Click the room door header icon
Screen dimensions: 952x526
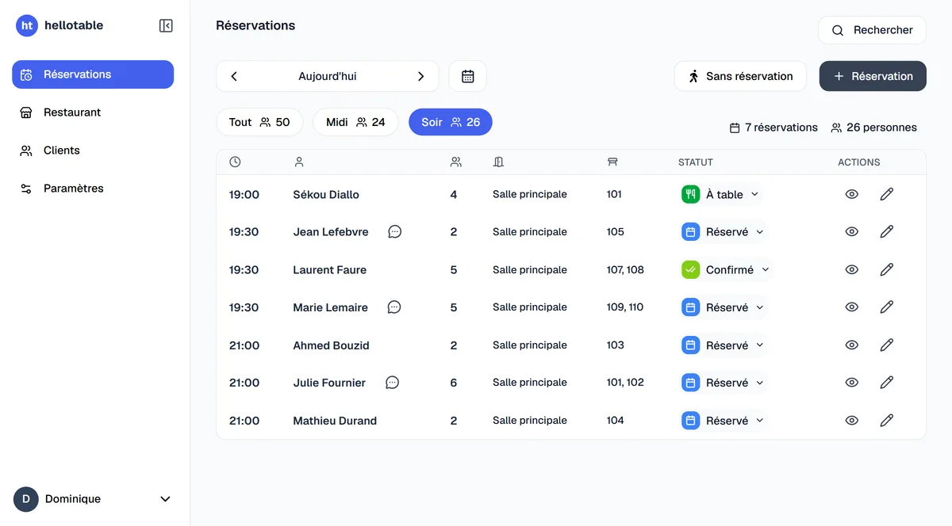(498, 162)
